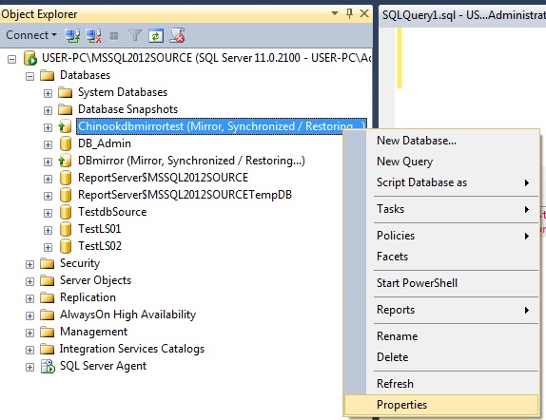The image size is (546, 420).
Task: Click the Database Snapshots folder icon
Action: (65, 109)
